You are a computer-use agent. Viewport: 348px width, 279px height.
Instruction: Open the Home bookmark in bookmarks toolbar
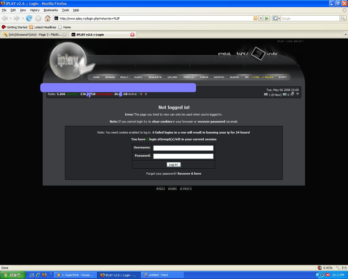pyautogui.click(x=64, y=27)
